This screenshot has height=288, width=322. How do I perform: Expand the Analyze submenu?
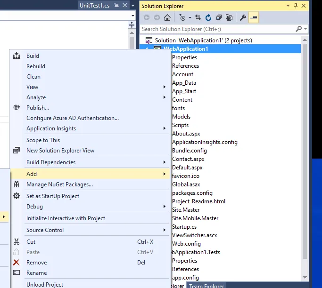tap(90, 97)
